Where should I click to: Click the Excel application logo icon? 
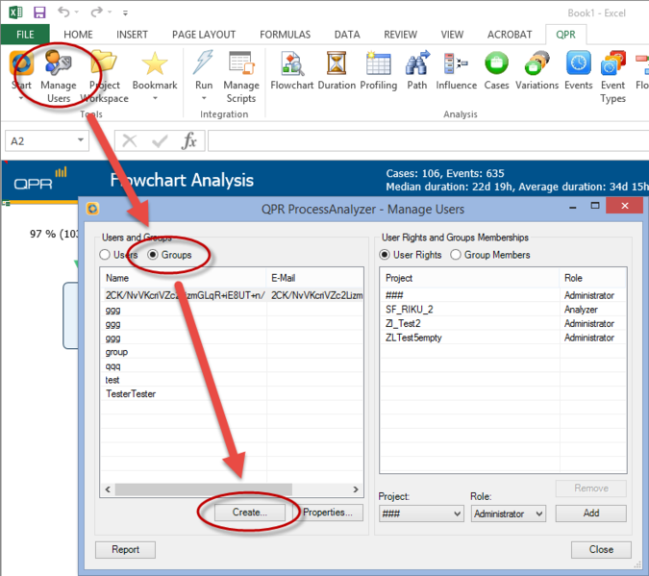[15, 12]
